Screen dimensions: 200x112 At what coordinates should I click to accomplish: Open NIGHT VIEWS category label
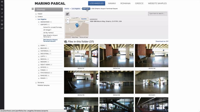coord(45,65)
